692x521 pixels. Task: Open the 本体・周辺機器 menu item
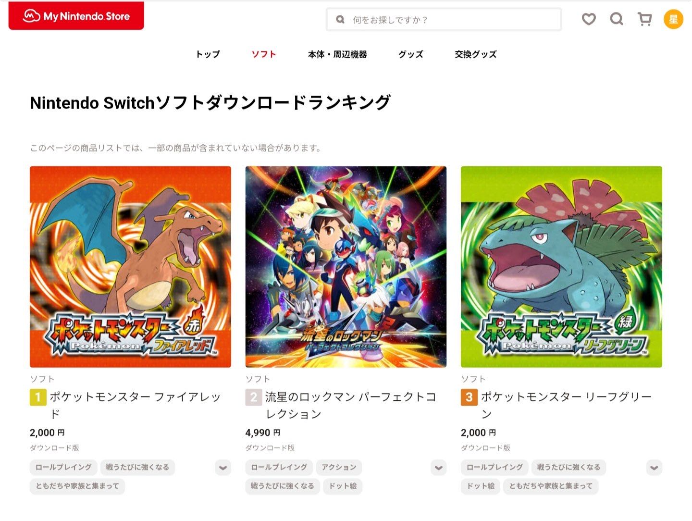[x=337, y=54]
